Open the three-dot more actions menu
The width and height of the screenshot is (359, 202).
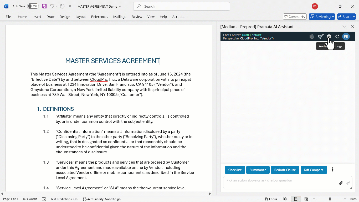point(332,170)
